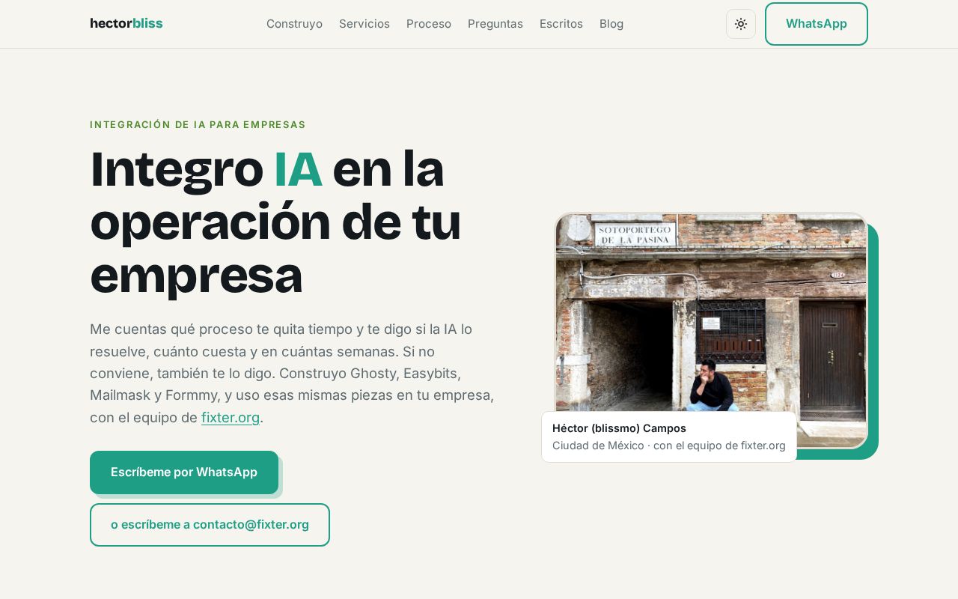Open the Blog link
This screenshot has width=958, height=599.
click(611, 24)
